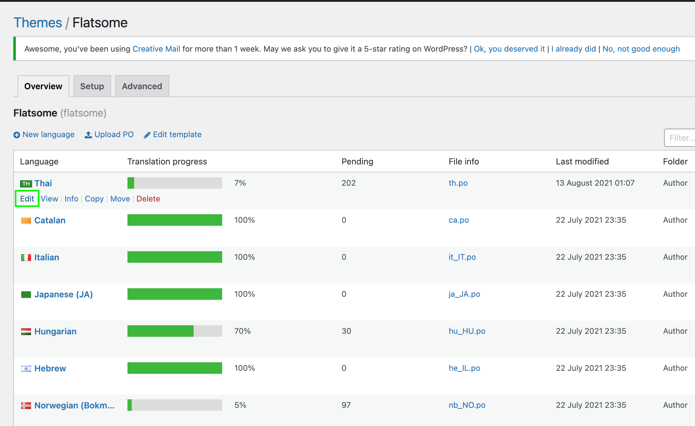
Task: Sort by Last modified column header
Action: (582, 161)
